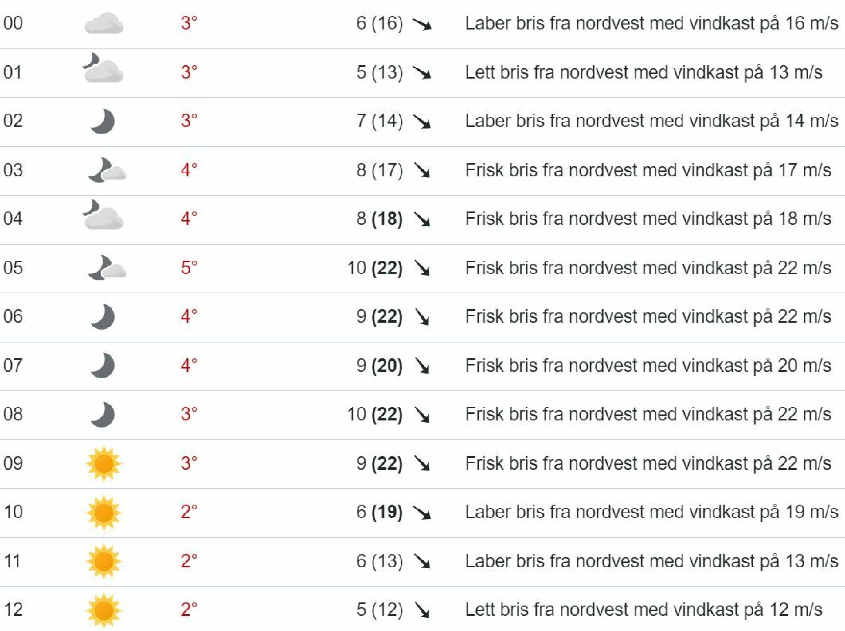Click description with vindkast på 17 m/s
Image resolution: width=845 pixels, height=631 pixels.
648,170
